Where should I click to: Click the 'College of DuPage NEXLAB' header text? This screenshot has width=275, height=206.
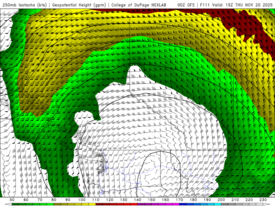click(x=139, y=5)
